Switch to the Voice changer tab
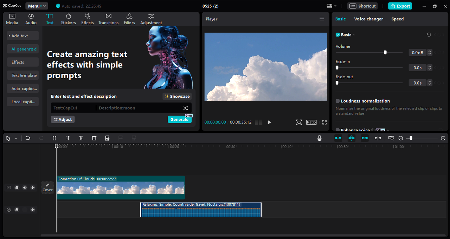The width and height of the screenshot is (450, 239). point(368,19)
